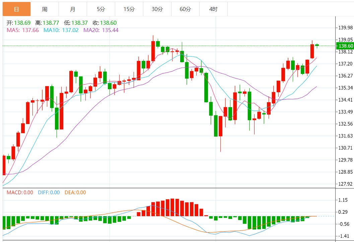The image size is (354, 242).
Task: Click the 高:138.77 high price value
Action: 47,23
